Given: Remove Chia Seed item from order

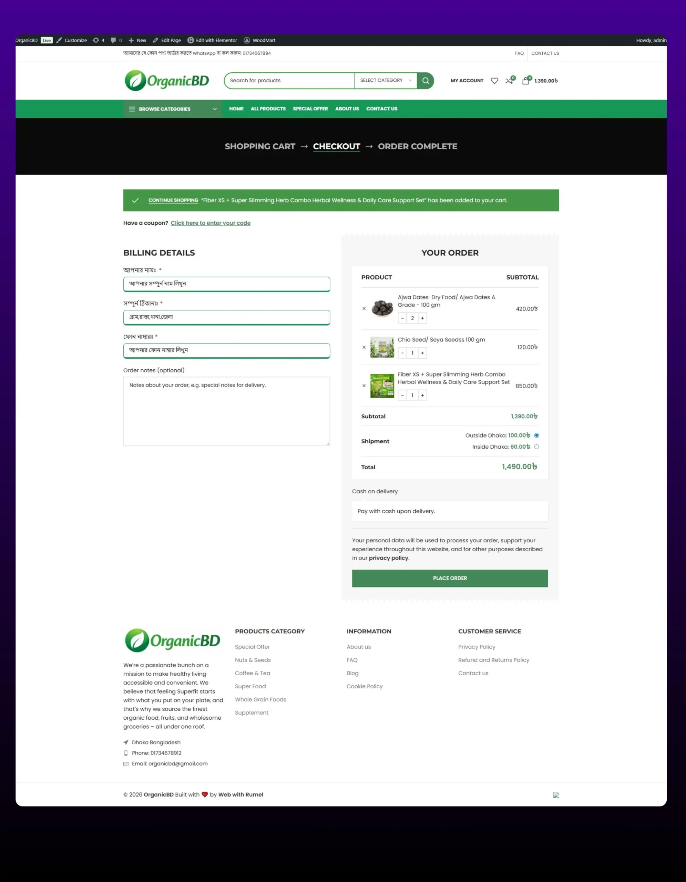Looking at the screenshot, I should click(x=364, y=347).
